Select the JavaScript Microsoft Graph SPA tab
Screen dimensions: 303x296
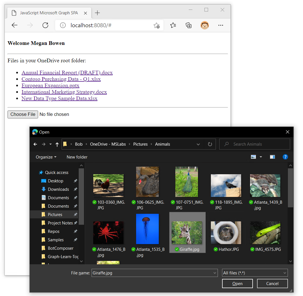coord(49,13)
